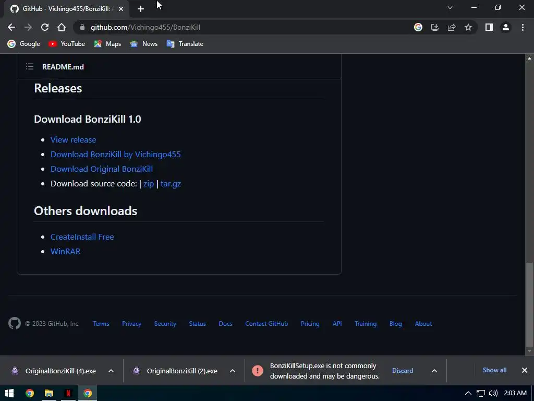This screenshot has width=534, height=401.
Task: Click the forward navigation arrow
Action: (x=28, y=27)
